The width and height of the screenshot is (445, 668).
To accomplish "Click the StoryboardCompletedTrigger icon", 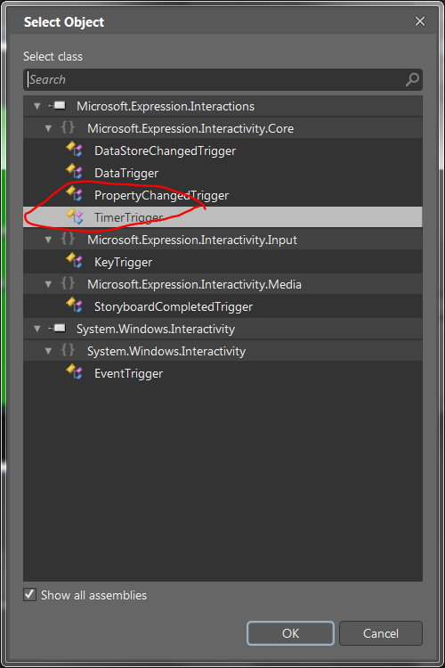I will coord(74,305).
